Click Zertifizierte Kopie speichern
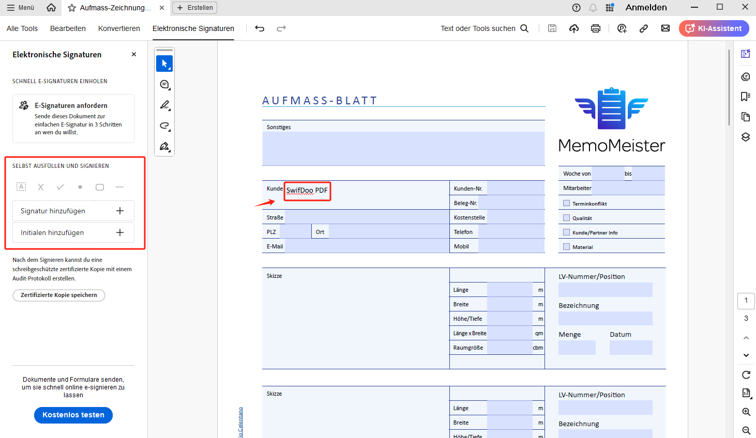756x438 pixels. 59,295
